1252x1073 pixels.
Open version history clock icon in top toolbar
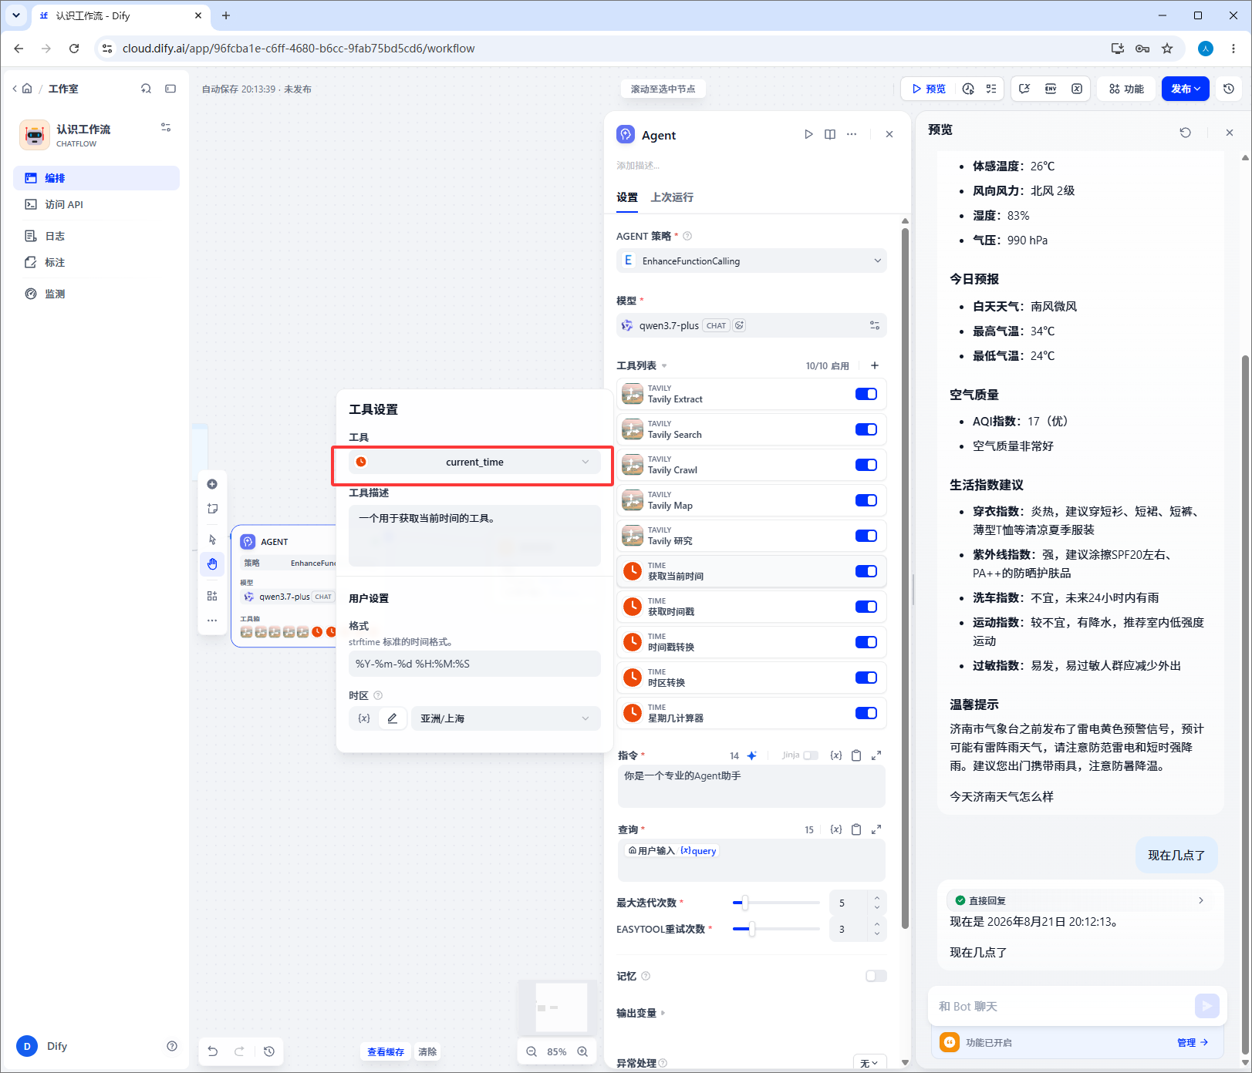(1229, 89)
